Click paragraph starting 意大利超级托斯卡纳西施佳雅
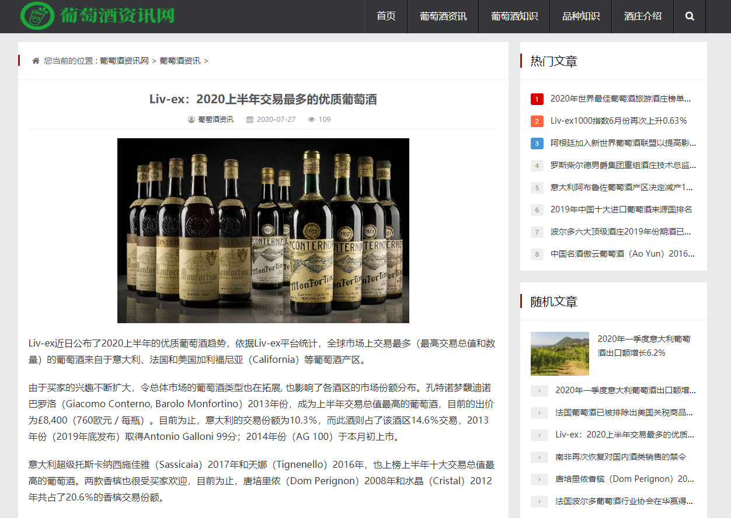Image resolution: width=731 pixels, height=518 pixels. (262, 481)
